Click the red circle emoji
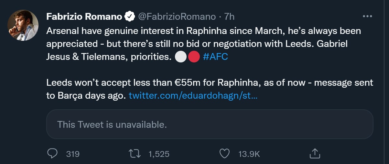This screenshot has height=164, width=389. (x=193, y=57)
